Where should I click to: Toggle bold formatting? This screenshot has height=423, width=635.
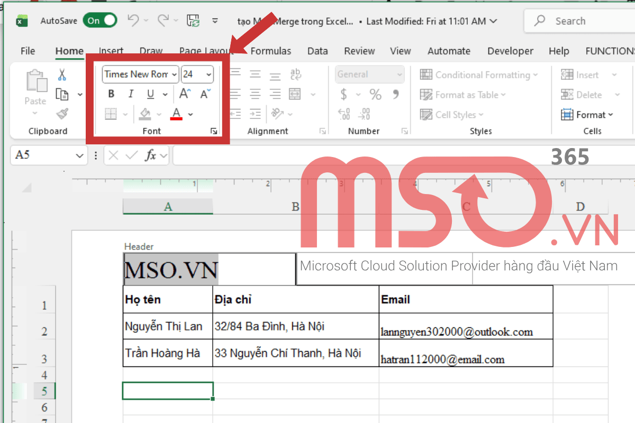click(x=111, y=94)
